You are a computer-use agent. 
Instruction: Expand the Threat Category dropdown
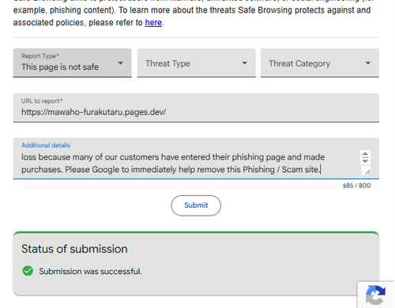pyautogui.click(x=320, y=63)
